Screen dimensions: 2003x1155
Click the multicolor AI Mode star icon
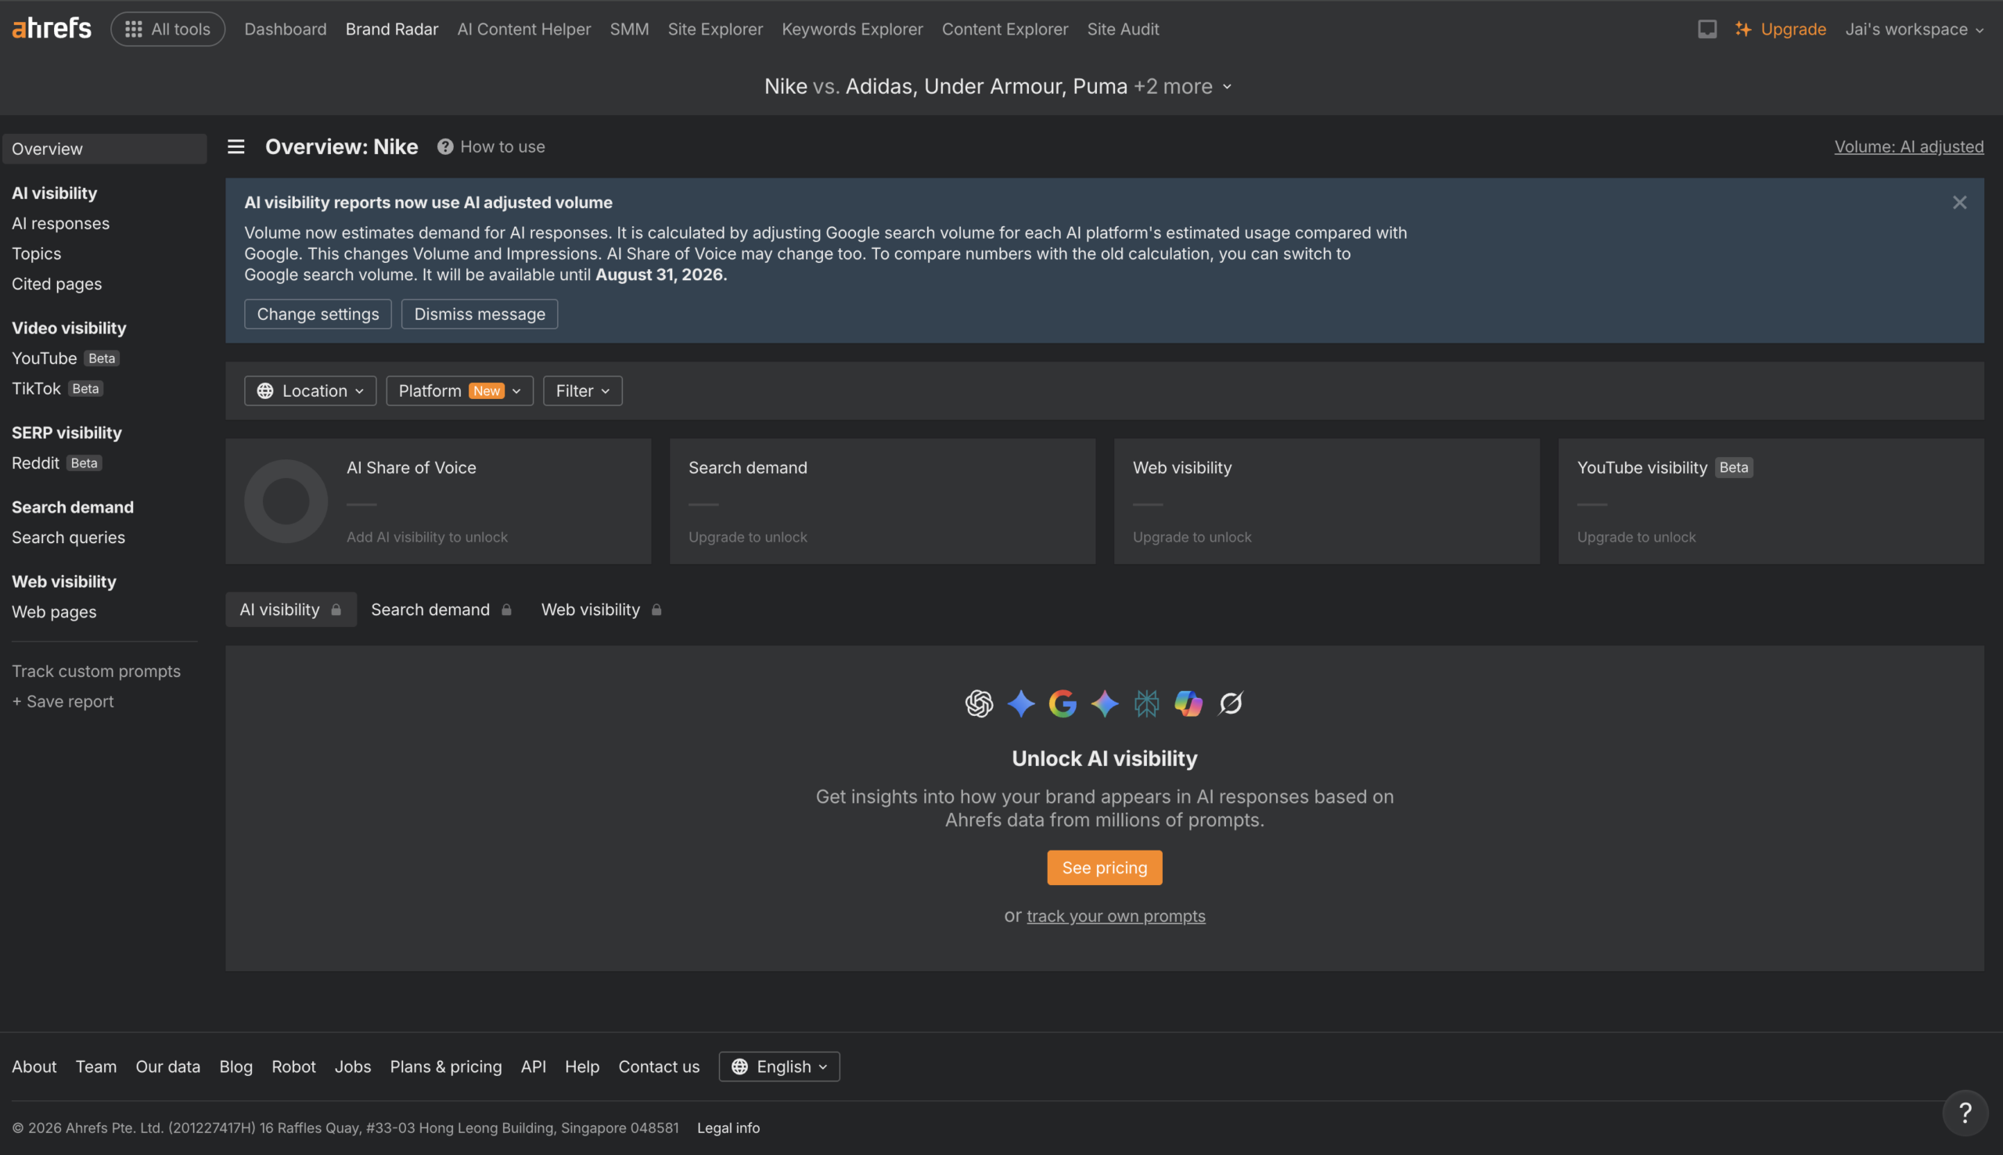pos(1105,703)
